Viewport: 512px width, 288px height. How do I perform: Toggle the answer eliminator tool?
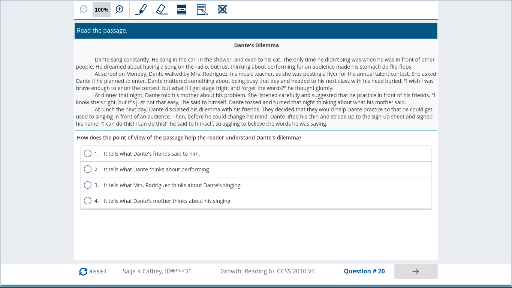pyautogui.click(x=222, y=9)
